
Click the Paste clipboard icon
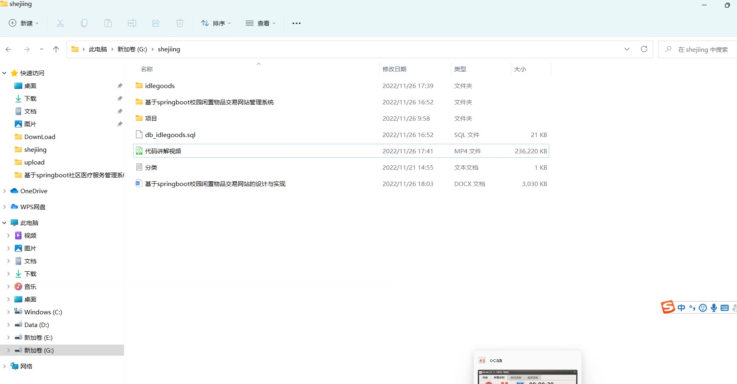coord(108,24)
